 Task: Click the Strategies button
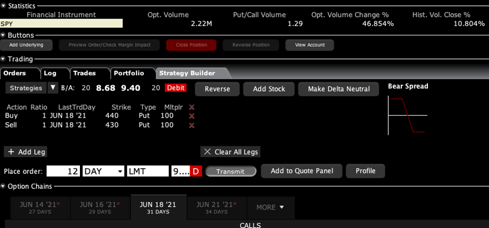26,88
